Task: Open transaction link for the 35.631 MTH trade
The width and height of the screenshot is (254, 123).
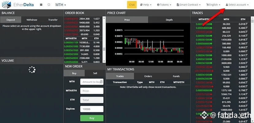Action: (246, 98)
